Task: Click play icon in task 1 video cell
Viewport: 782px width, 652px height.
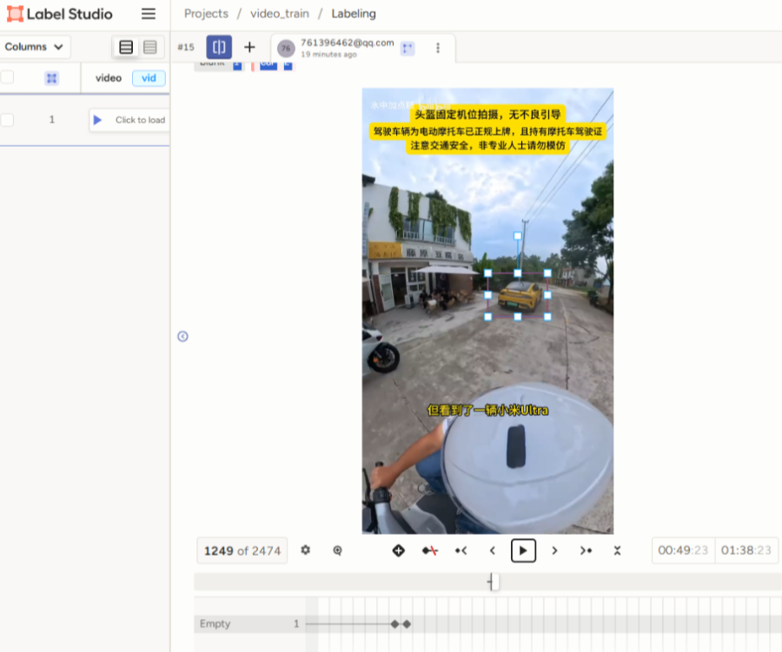Action: (x=97, y=120)
